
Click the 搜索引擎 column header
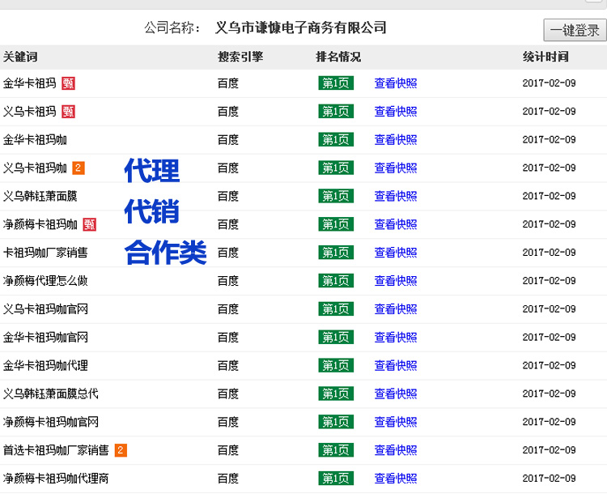pyautogui.click(x=240, y=57)
